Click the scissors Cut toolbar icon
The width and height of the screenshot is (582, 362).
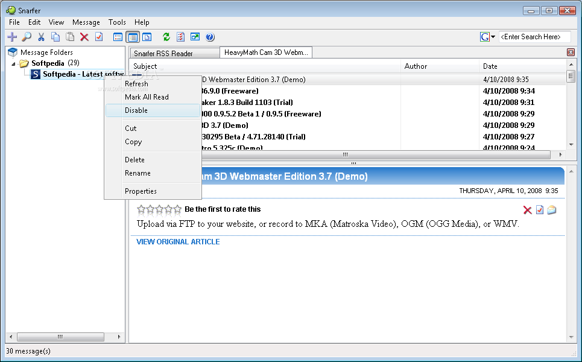[41, 37]
